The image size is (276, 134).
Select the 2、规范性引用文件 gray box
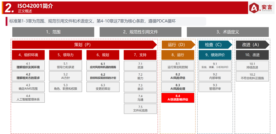tap(141, 32)
